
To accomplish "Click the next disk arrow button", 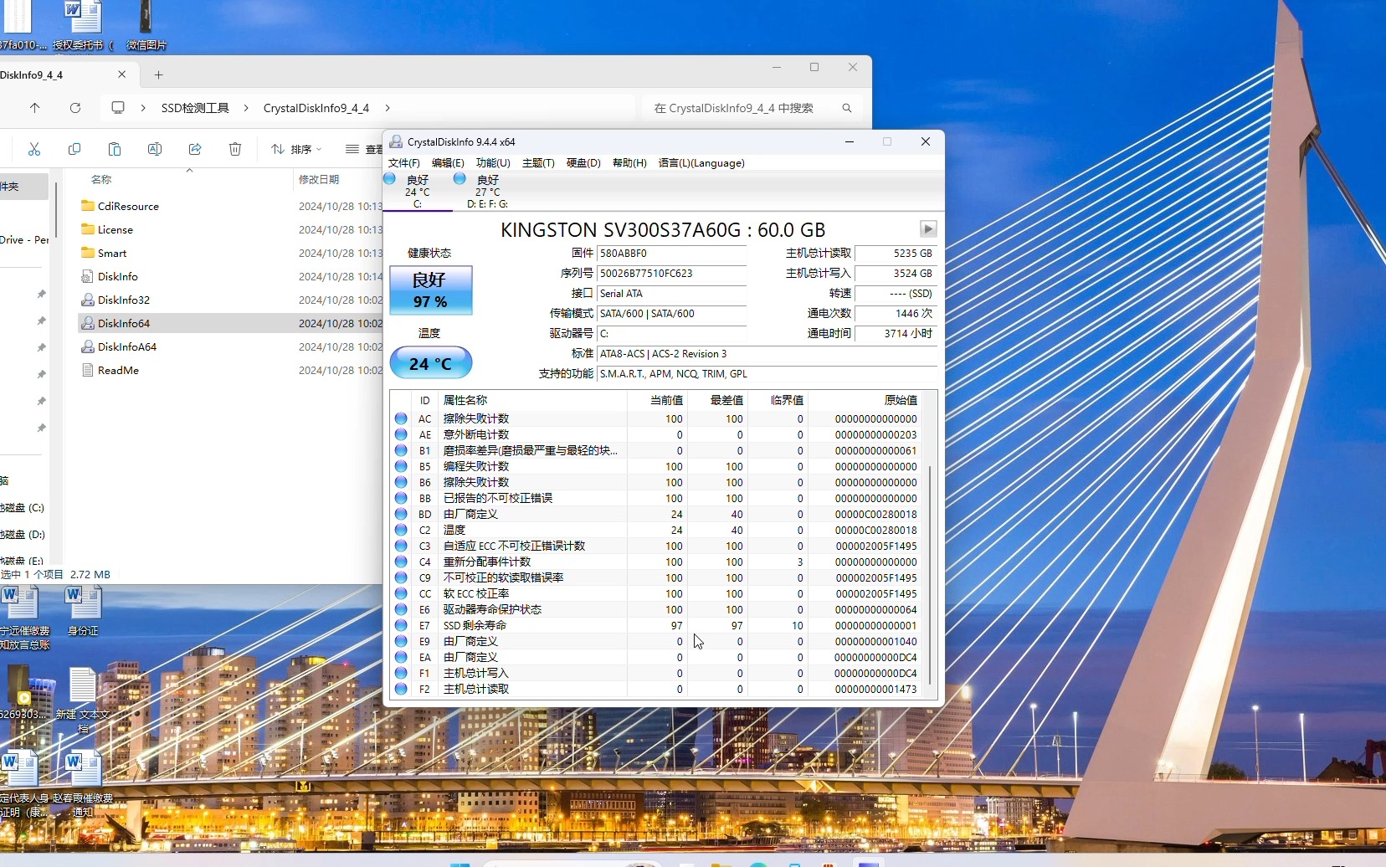I will coord(928,228).
